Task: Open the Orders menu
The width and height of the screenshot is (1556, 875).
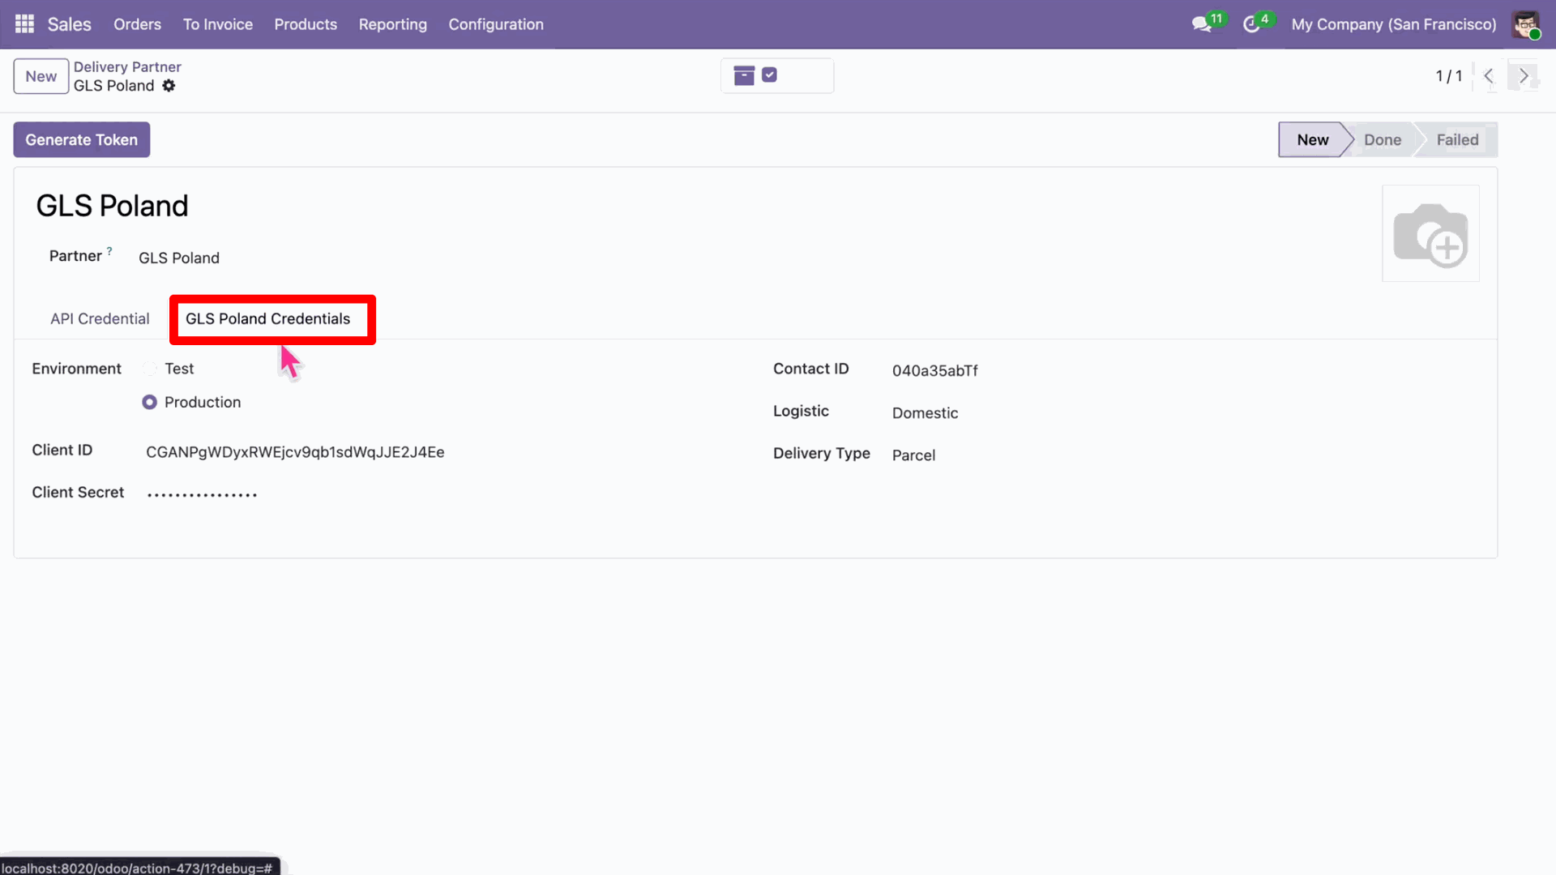Action: coord(137,24)
